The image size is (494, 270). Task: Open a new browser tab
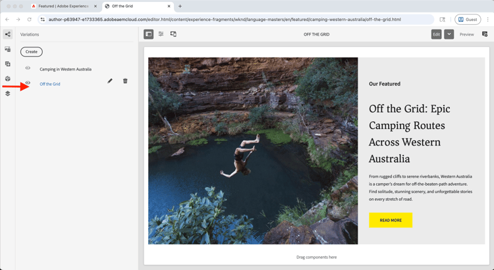click(x=180, y=7)
